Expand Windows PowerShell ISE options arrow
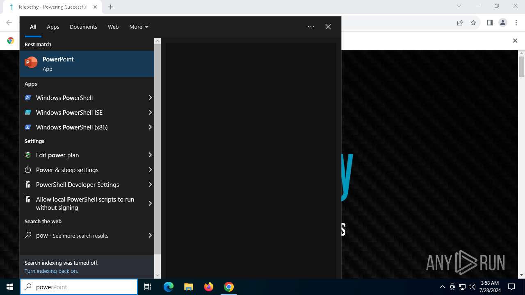Viewport: 525px width, 295px height. pyautogui.click(x=150, y=112)
